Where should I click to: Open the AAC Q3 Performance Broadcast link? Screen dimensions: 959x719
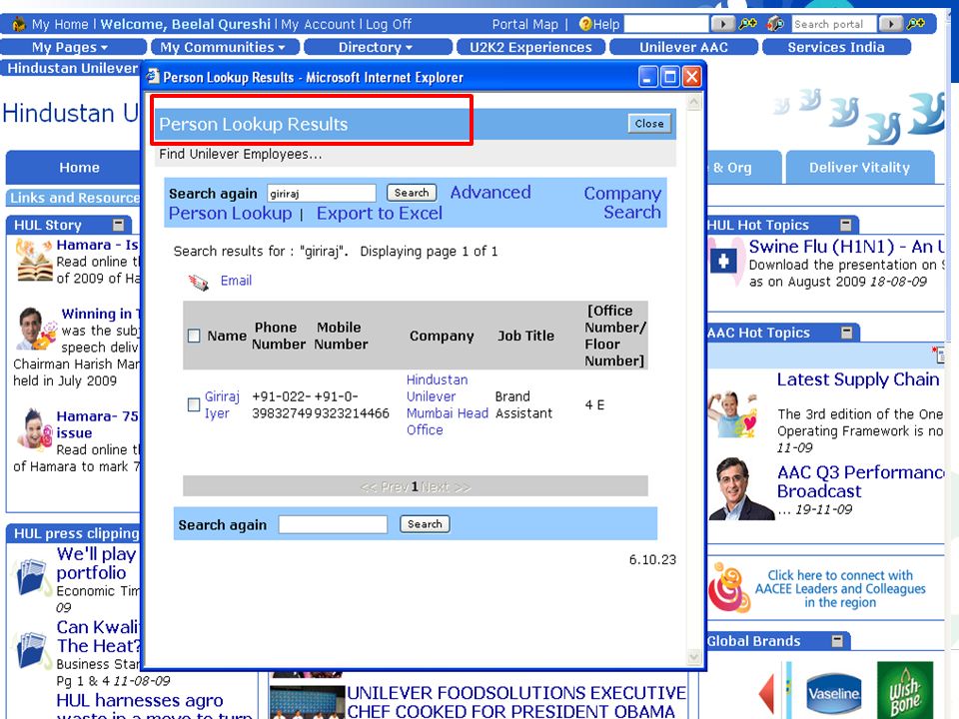point(860,481)
